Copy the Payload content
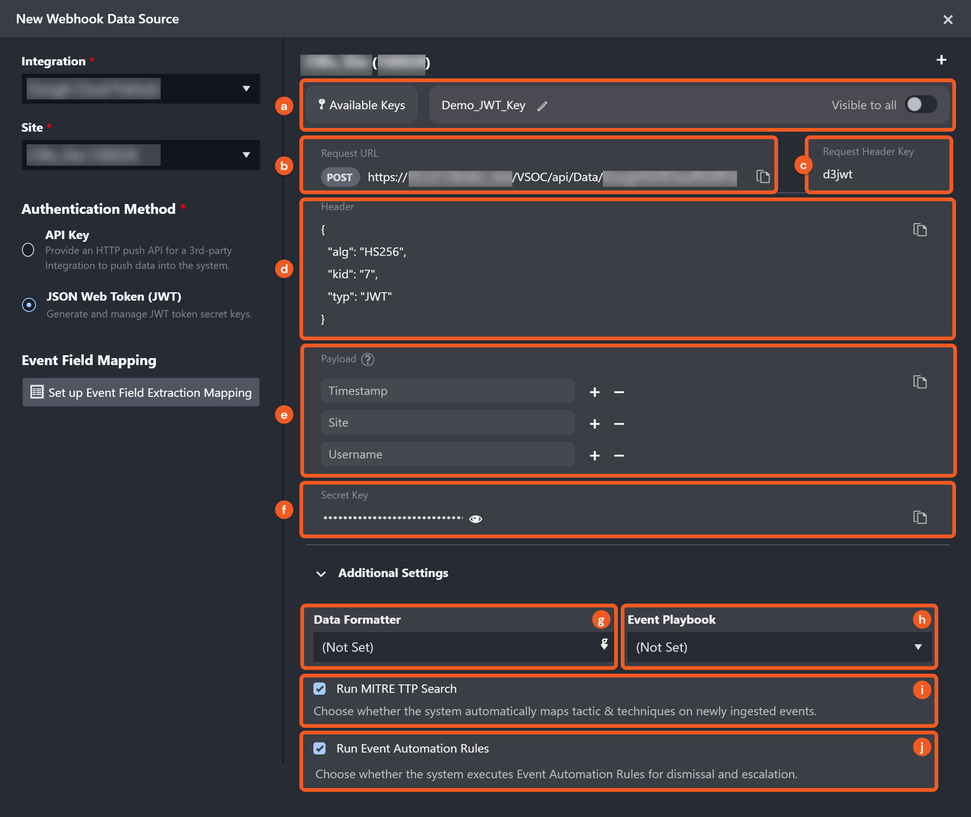This screenshot has height=817, width=971. pyautogui.click(x=920, y=382)
